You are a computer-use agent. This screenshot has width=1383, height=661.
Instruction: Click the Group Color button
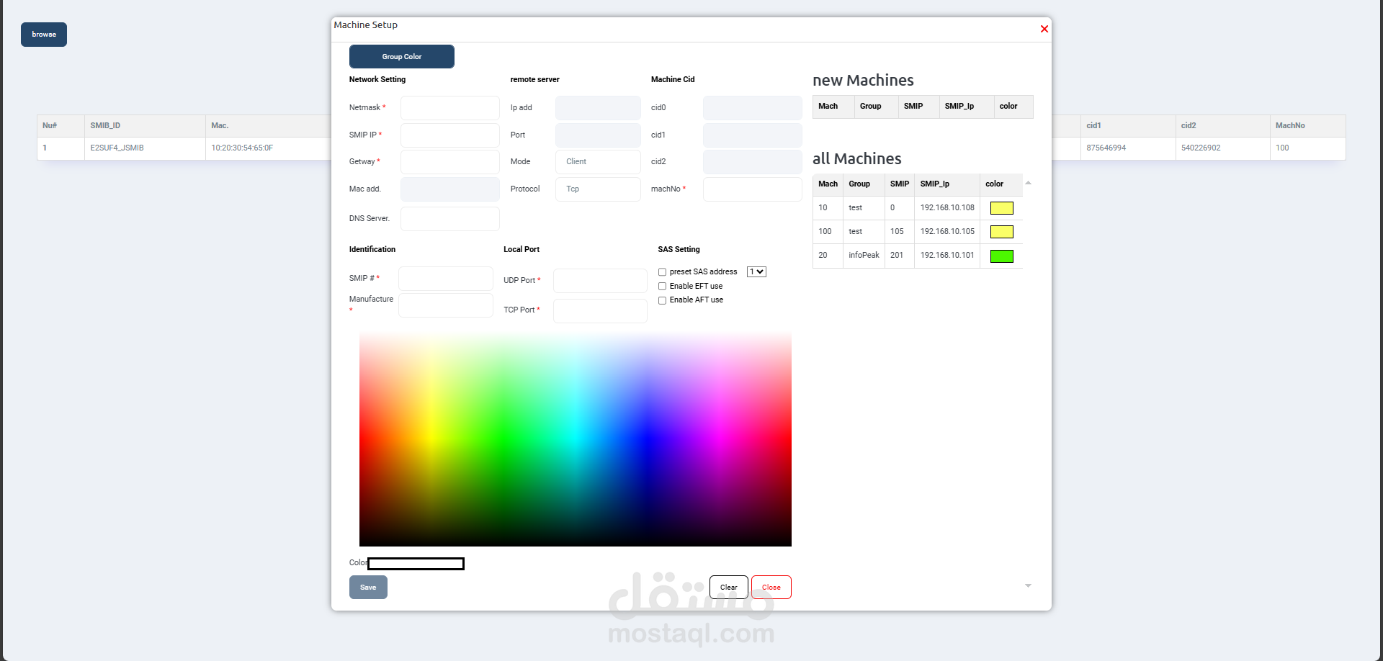tap(401, 56)
